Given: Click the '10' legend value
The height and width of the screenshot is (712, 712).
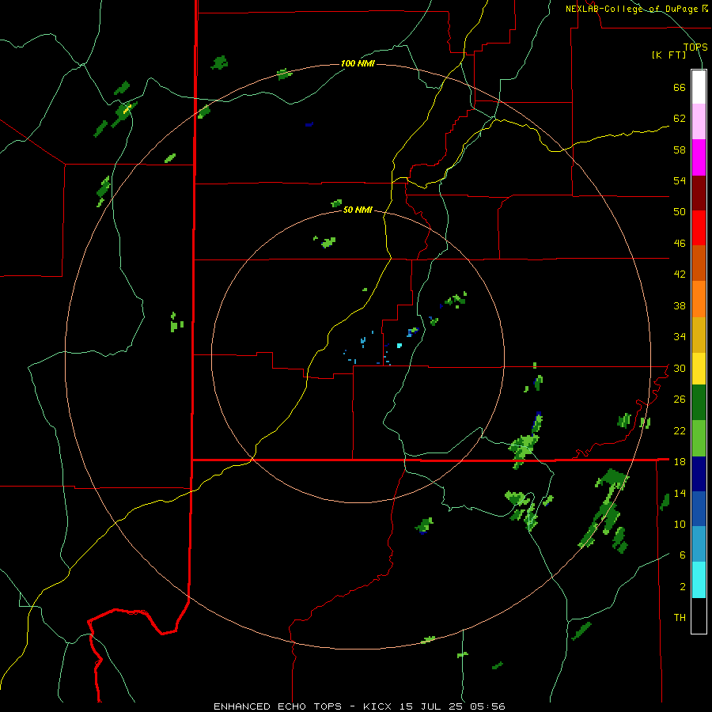Looking at the screenshot, I should pyautogui.click(x=680, y=525).
